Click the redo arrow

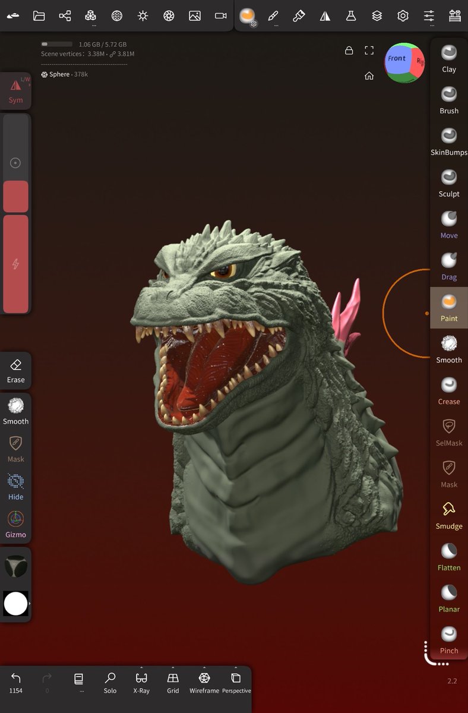point(48,682)
